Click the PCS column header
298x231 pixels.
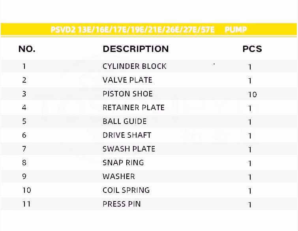[252, 49]
